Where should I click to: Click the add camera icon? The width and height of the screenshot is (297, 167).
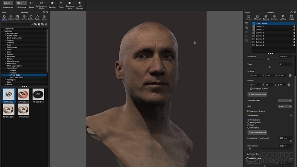tap(246, 24)
